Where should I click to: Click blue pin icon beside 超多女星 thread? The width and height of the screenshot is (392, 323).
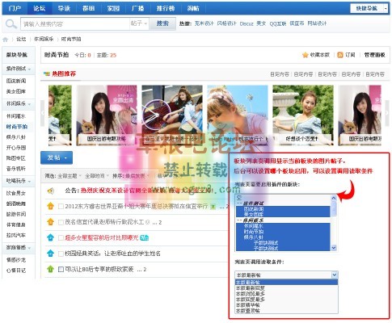(50, 237)
